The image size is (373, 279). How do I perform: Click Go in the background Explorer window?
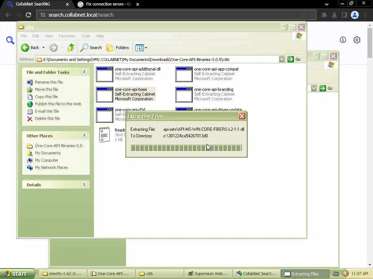click(x=326, y=88)
